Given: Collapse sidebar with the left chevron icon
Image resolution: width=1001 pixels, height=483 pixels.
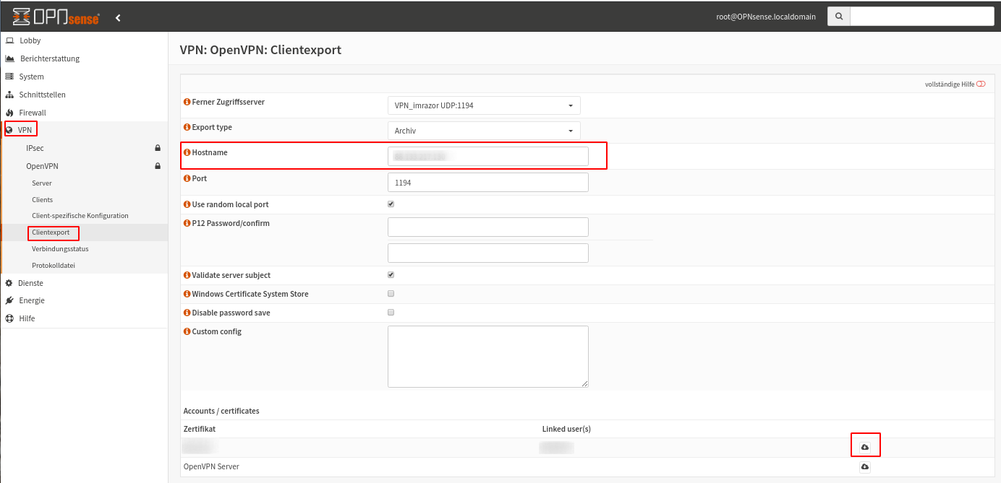Looking at the screenshot, I should [x=118, y=17].
